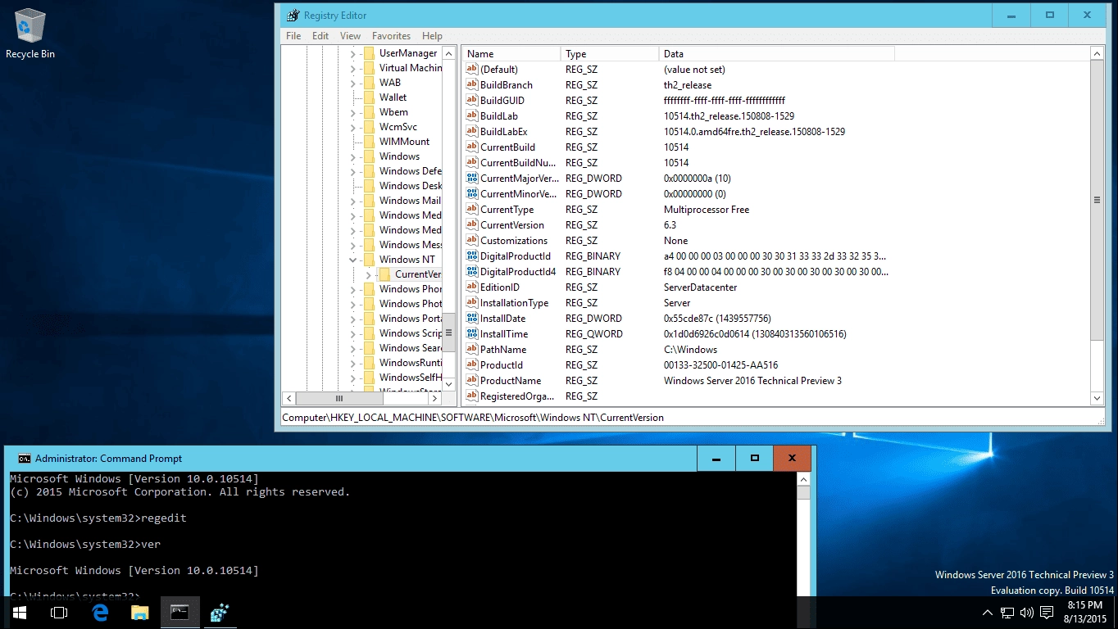Expand the CurrentVersion subkey arrow

point(369,274)
